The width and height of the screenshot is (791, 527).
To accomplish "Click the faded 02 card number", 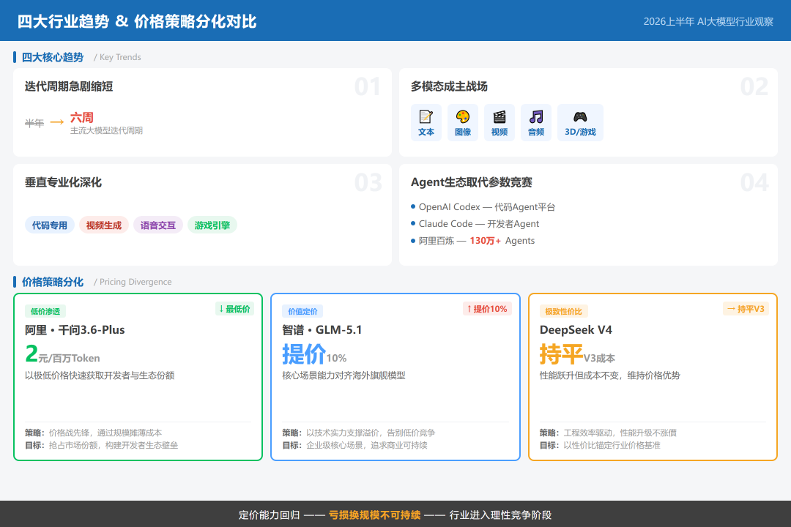I will [x=754, y=87].
